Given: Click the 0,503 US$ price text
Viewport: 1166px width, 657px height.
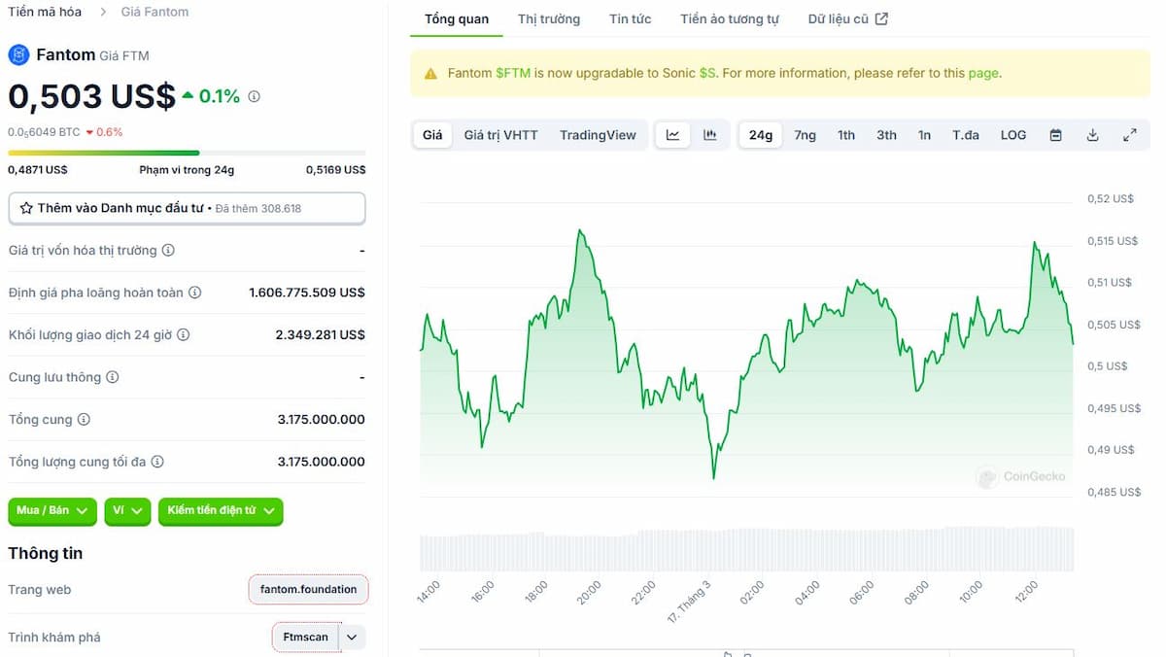Looking at the screenshot, I should pyautogui.click(x=91, y=96).
